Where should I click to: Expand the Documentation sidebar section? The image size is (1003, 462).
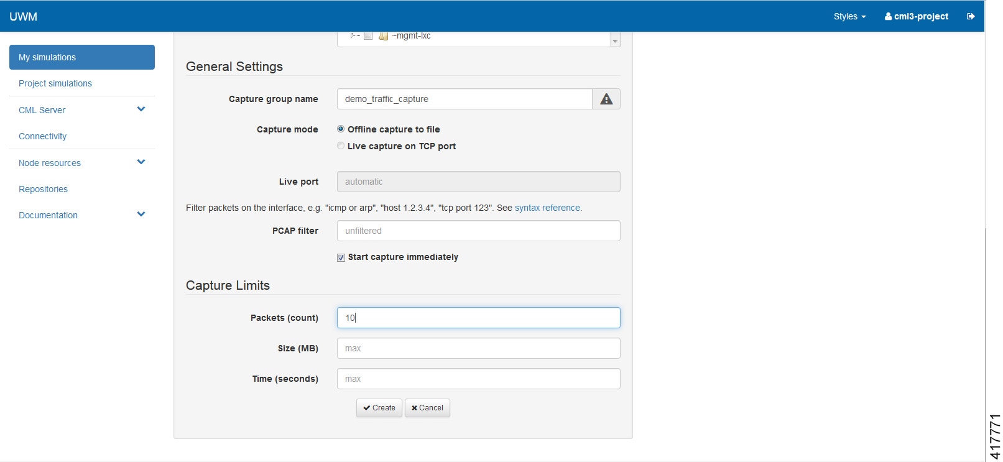[x=141, y=215]
